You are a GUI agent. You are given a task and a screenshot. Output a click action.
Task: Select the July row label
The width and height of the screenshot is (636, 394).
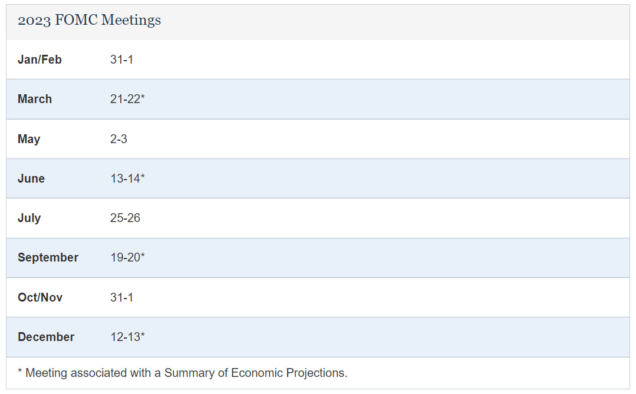pos(29,218)
